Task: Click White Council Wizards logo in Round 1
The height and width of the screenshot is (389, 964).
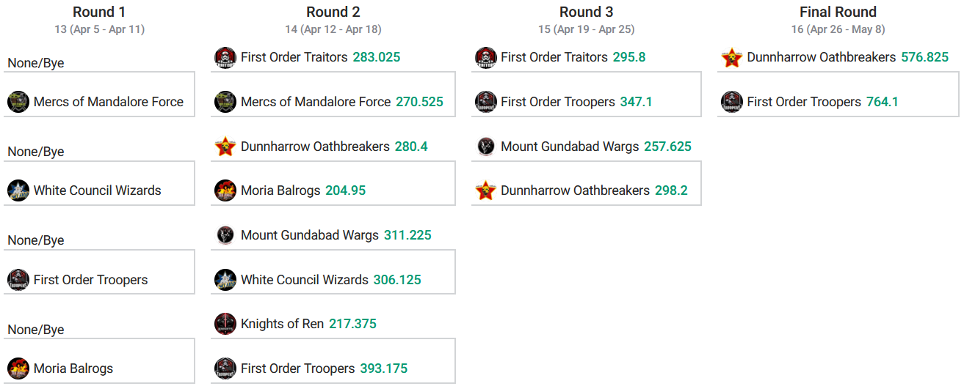Action: coord(18,190)
